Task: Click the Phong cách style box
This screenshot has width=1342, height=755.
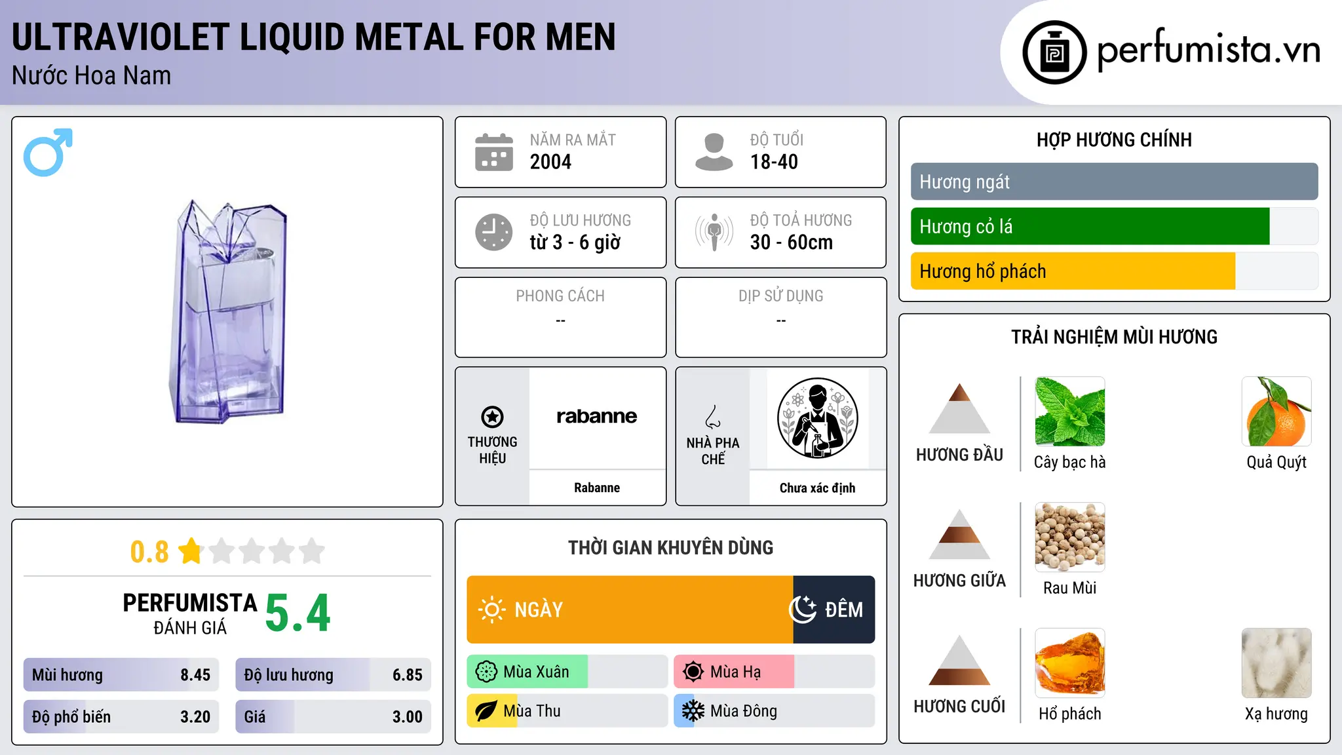Action: coord(561,317)
